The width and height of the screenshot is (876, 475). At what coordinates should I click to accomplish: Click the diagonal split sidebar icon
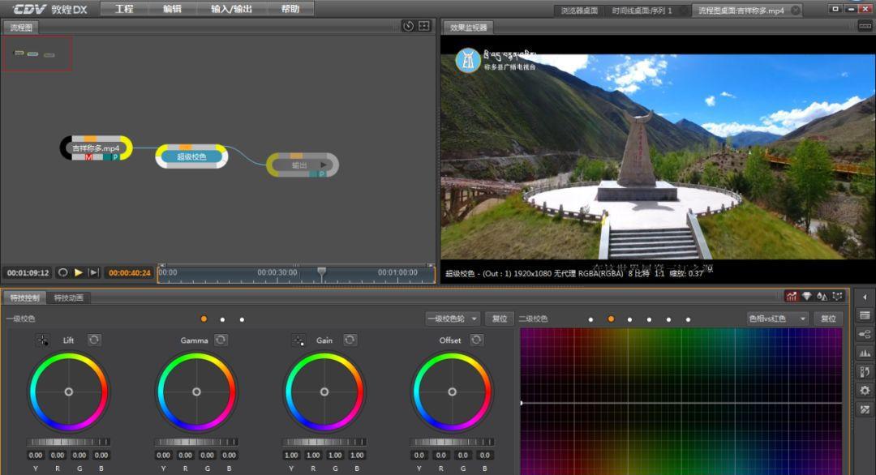(865, 409)
